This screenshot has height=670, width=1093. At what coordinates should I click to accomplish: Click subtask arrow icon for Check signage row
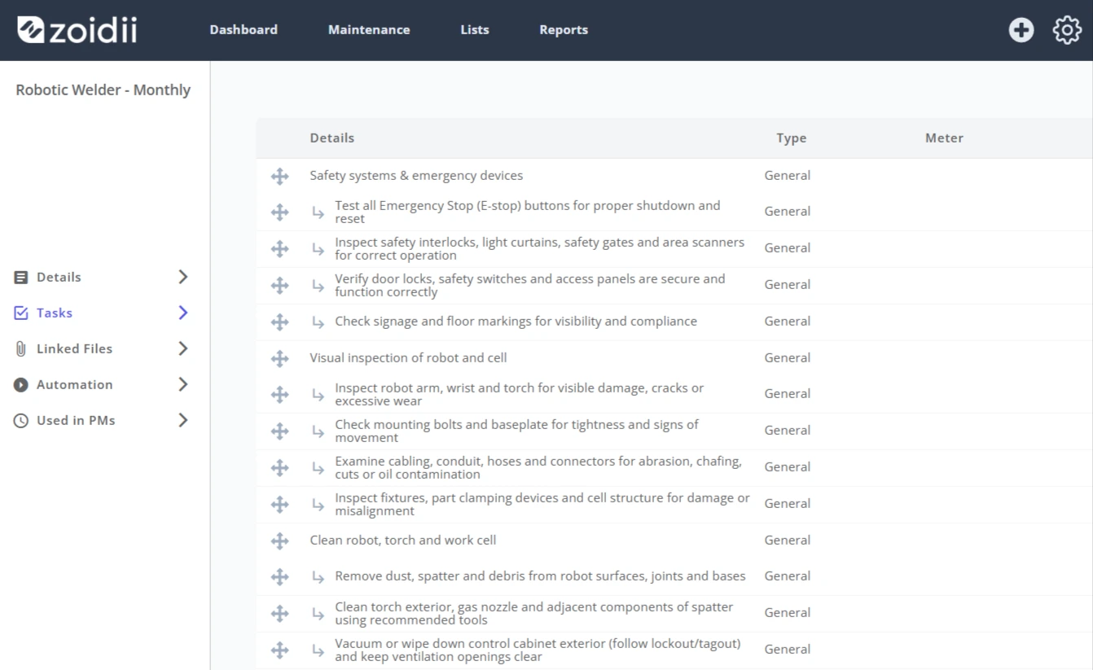coord(318,322)
